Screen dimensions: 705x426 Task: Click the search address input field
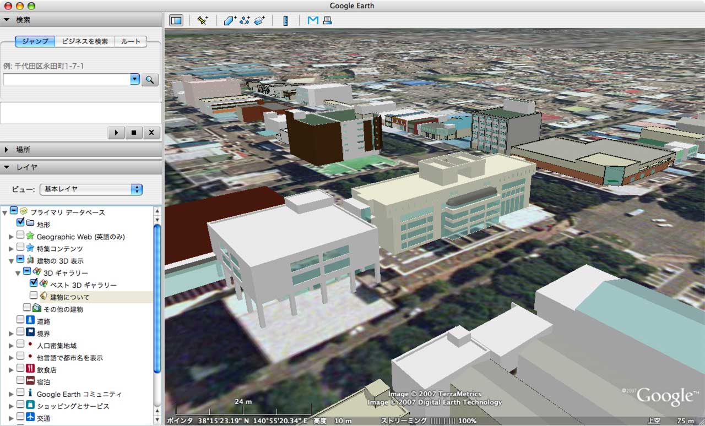click(x=67, y=79)
